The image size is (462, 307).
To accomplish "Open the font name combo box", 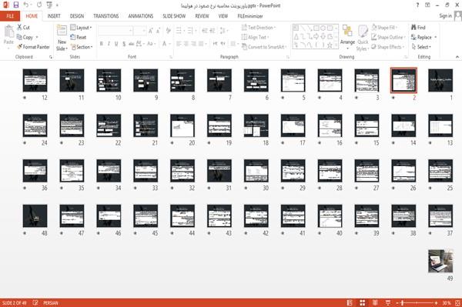I will coord(115,31).
